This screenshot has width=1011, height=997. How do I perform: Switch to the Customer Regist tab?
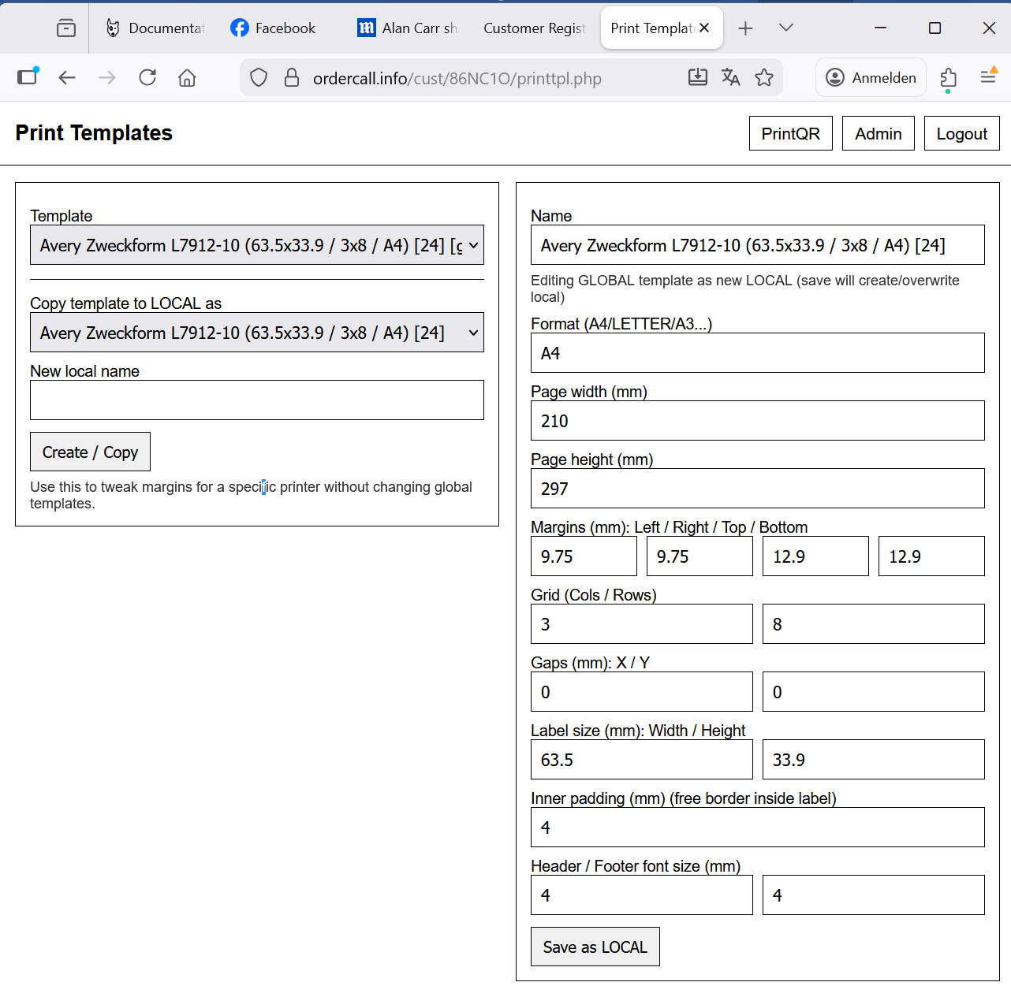(x=534, y=28)
